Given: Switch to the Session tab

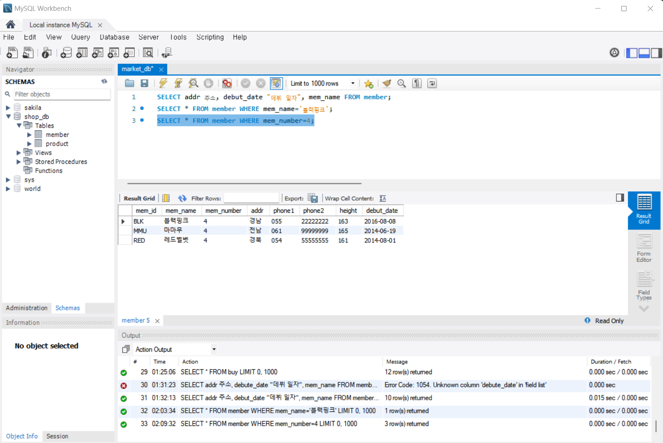Looking at the screenshot, I should pos(57,436).
